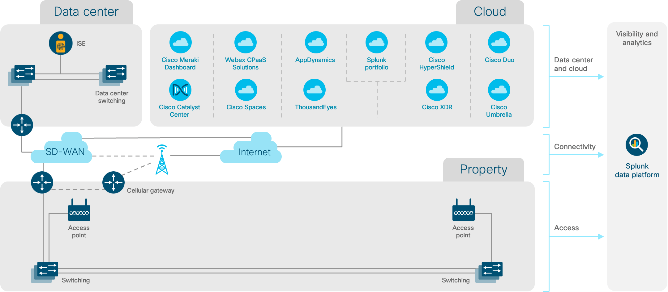Screen dimensions: 668x292
Task: Select the left data center switch icon
Action: pos(22,75)
